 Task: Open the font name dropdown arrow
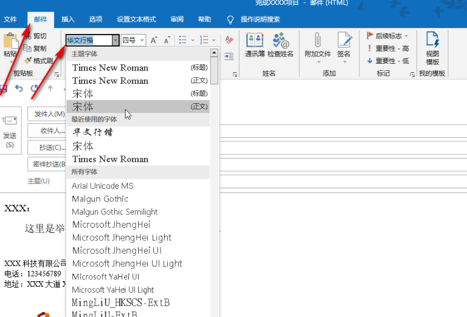(116, 40)
